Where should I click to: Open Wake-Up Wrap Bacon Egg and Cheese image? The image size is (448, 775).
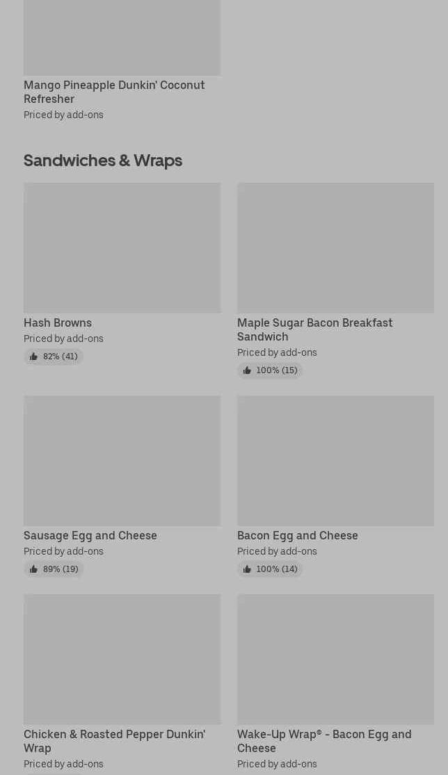(x=335, y=659)
